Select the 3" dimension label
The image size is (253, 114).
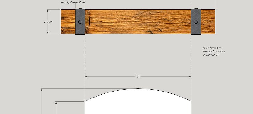80,3
